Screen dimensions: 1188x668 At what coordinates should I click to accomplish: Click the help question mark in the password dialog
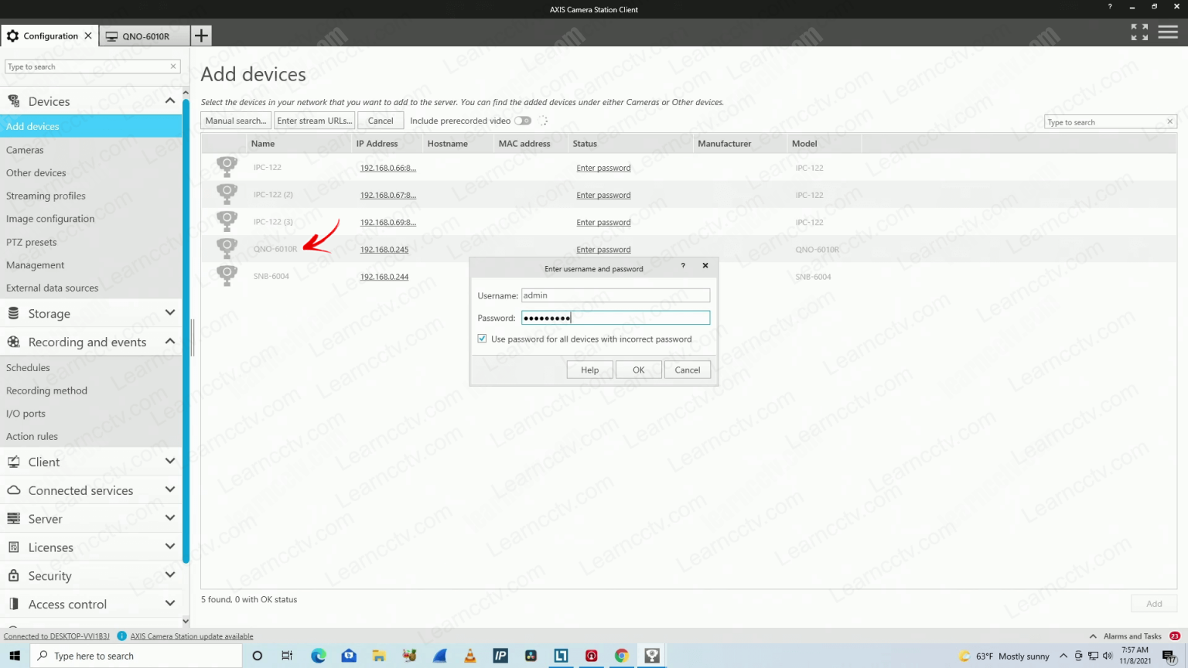[x=682, y=265]
